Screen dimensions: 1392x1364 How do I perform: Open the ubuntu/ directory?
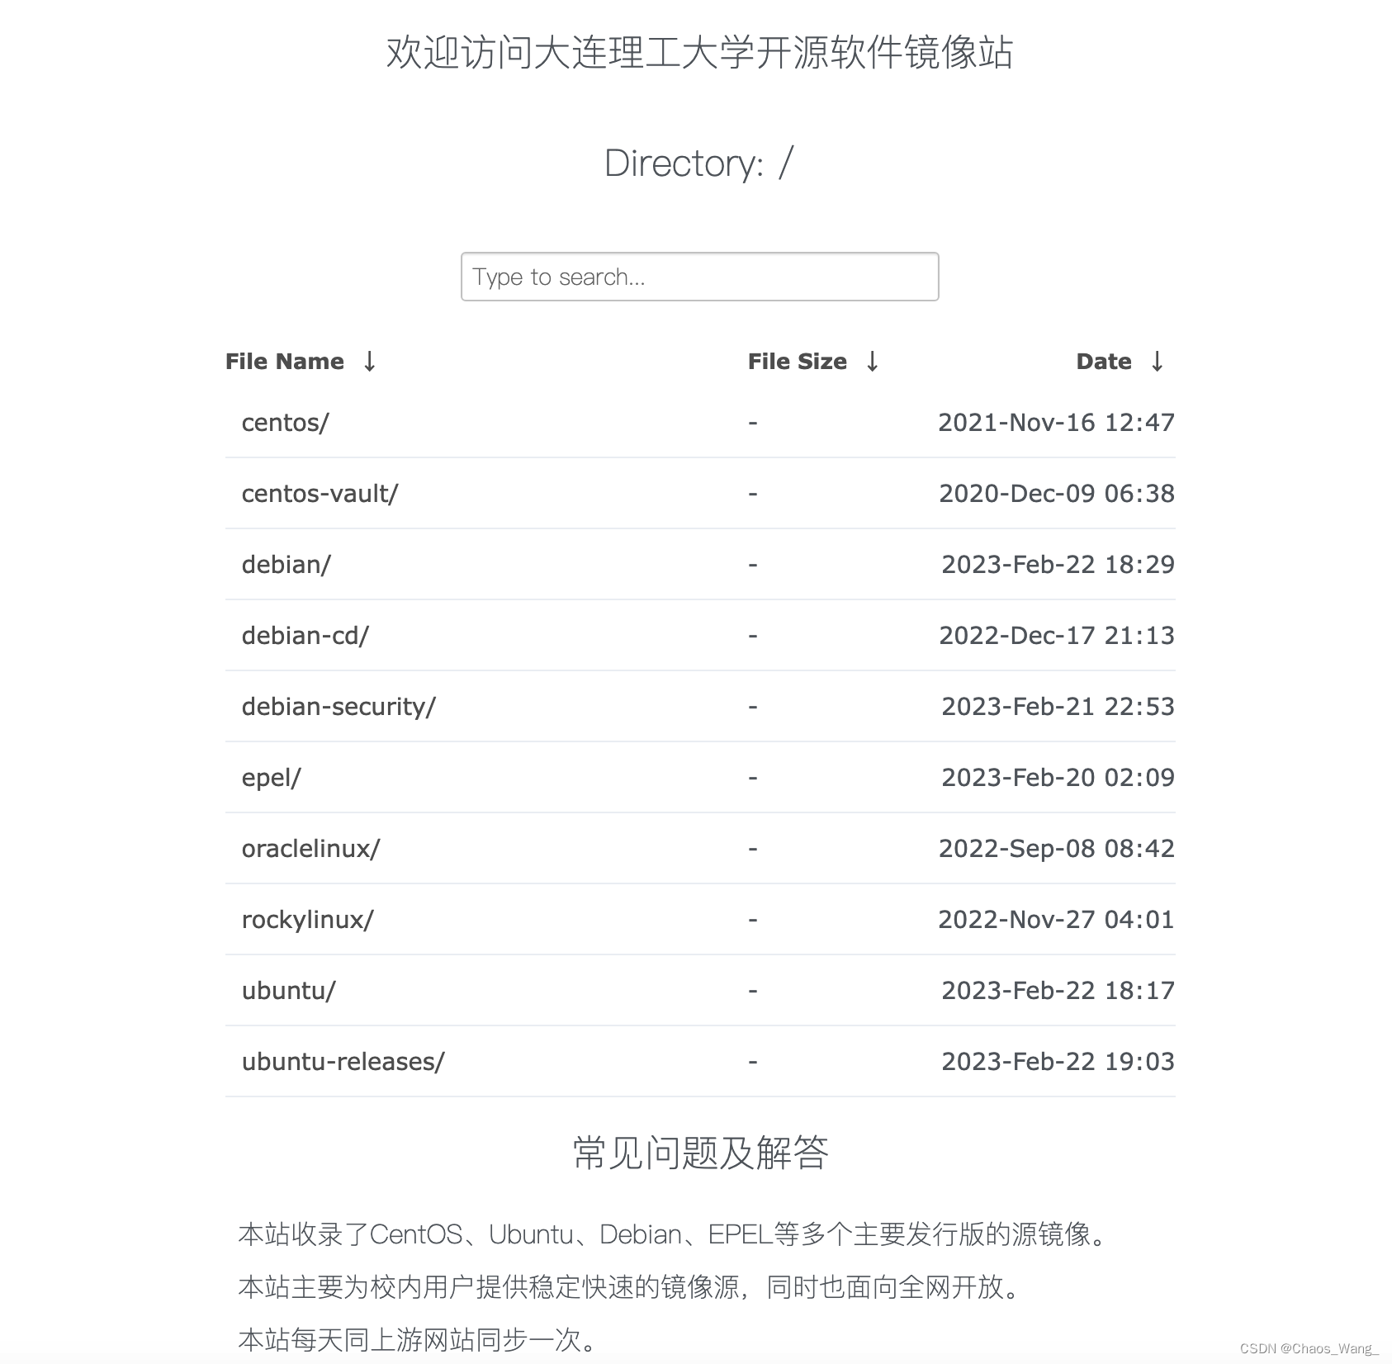point(288,990)
